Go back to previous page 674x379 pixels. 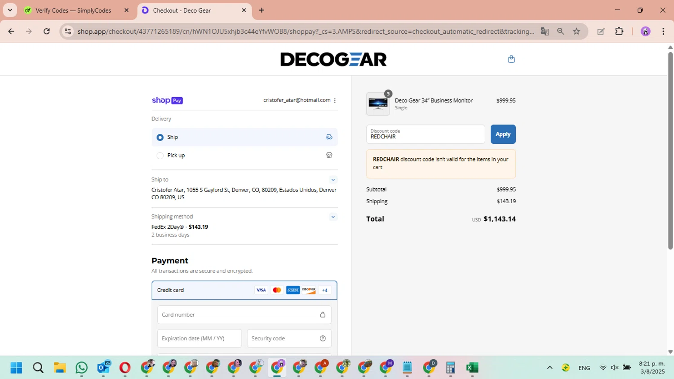(x=11, y=31)
